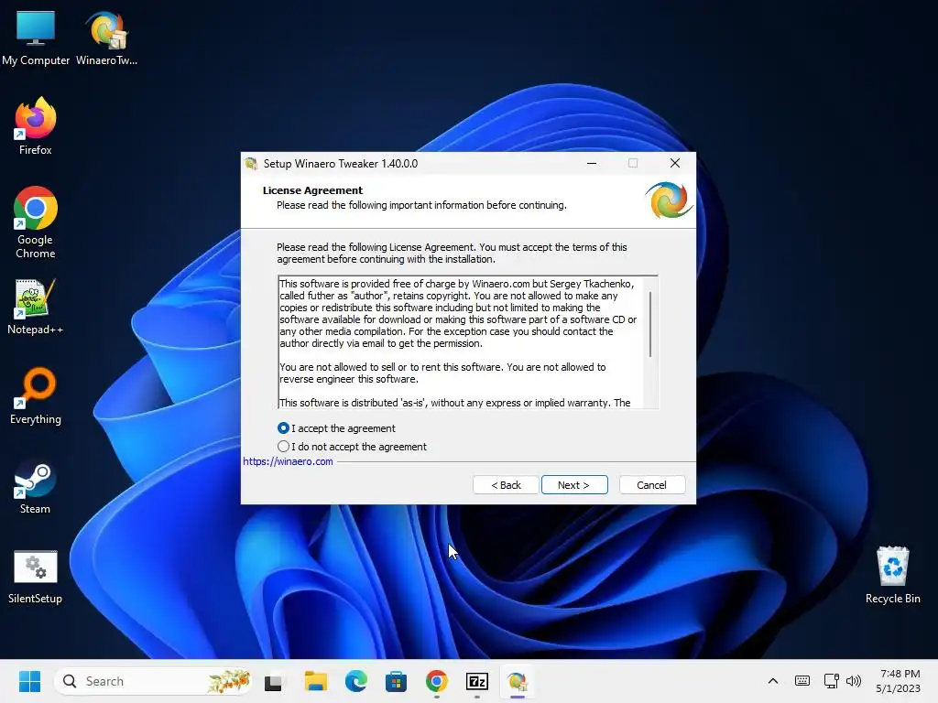Open the volume tray icon

pyautogui.click(x=854, y=681)
